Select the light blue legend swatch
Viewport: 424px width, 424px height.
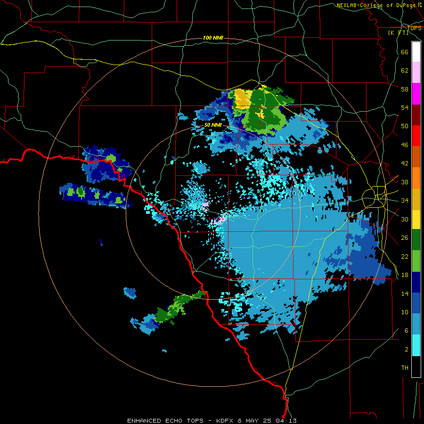coord(416,324)
